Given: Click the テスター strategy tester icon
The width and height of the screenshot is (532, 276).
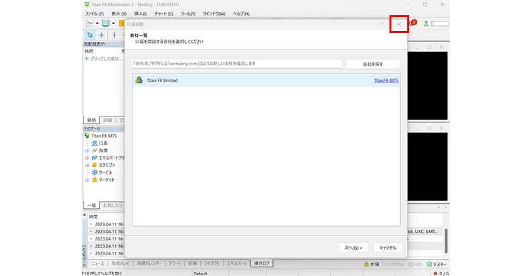Looking at the screenshot, I should click(x=429, y=264).
